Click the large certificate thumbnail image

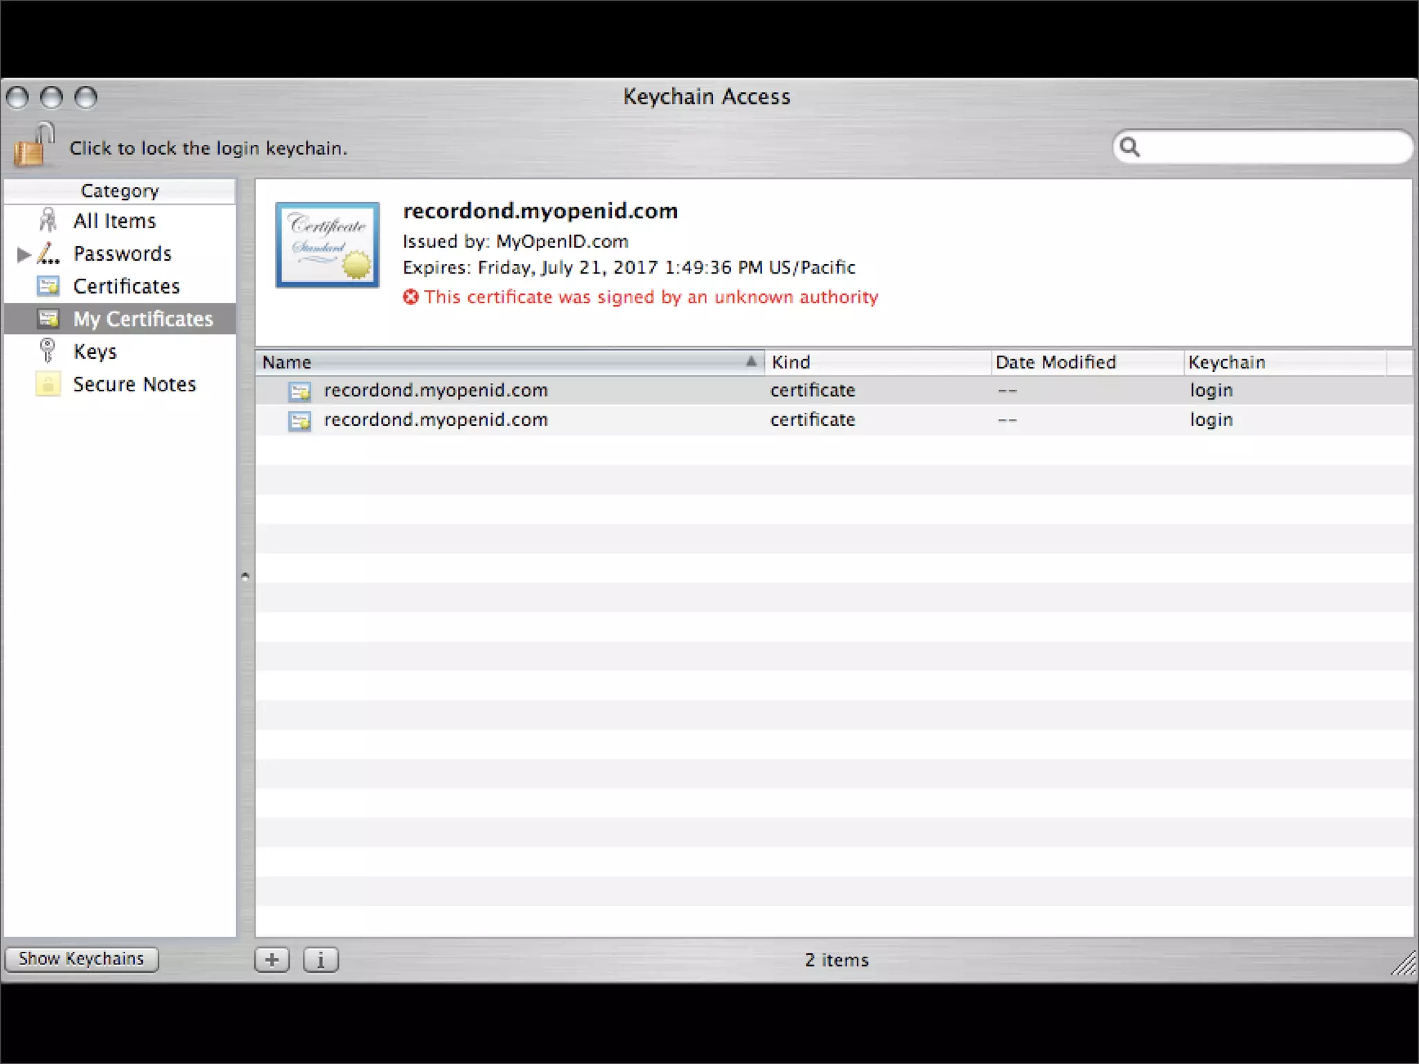pos(327,245)
